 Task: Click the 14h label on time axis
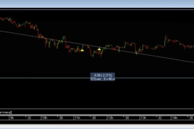pyautogui.click(x=175, y=118)
